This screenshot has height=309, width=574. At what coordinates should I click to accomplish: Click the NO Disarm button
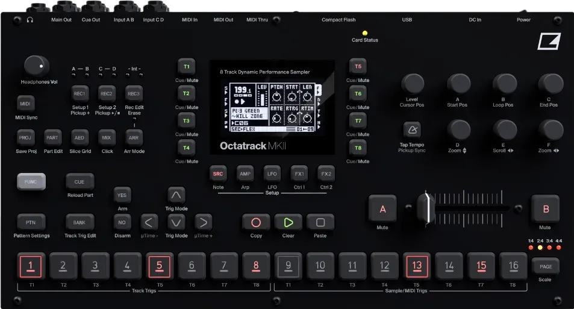coord(122,222)
